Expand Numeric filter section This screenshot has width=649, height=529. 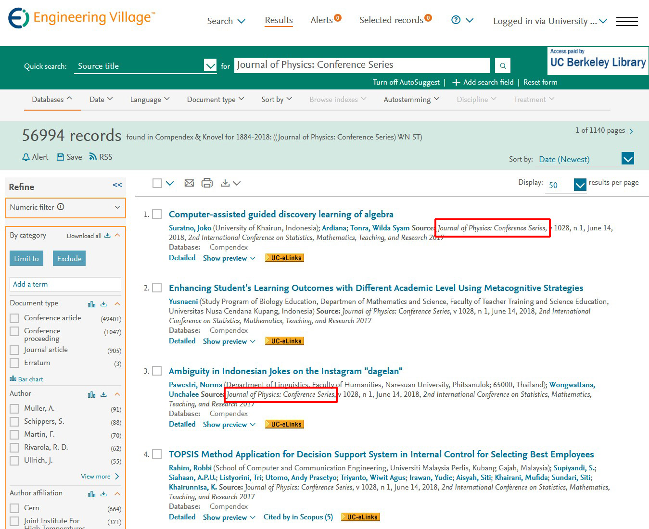pyautogui.click(x=117, y=207)
